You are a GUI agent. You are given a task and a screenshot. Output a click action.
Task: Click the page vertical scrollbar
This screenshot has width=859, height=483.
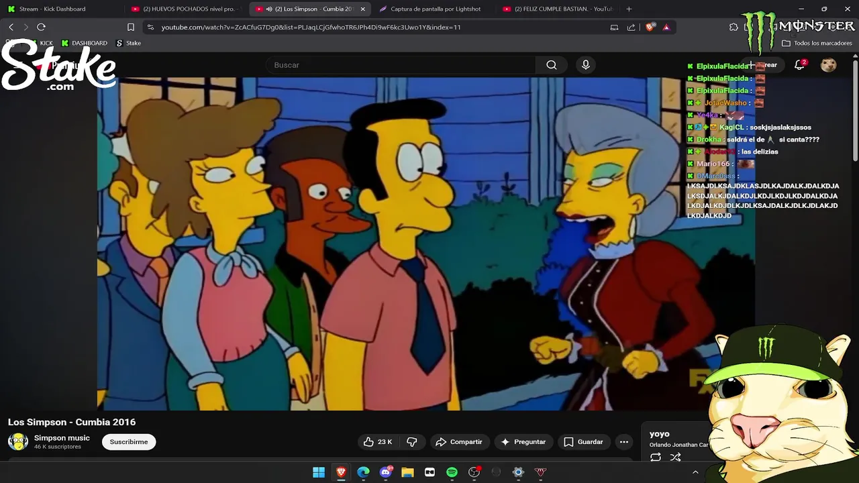point(855,111)
